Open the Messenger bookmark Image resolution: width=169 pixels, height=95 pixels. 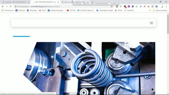(x=32, y=10)
